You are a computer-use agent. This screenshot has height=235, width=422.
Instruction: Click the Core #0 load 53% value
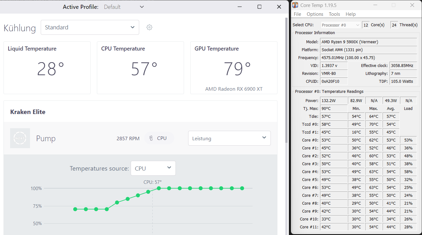click(408, 140)
